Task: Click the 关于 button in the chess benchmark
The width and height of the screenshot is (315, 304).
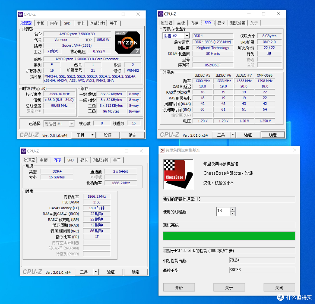Action: pos(229,287)
